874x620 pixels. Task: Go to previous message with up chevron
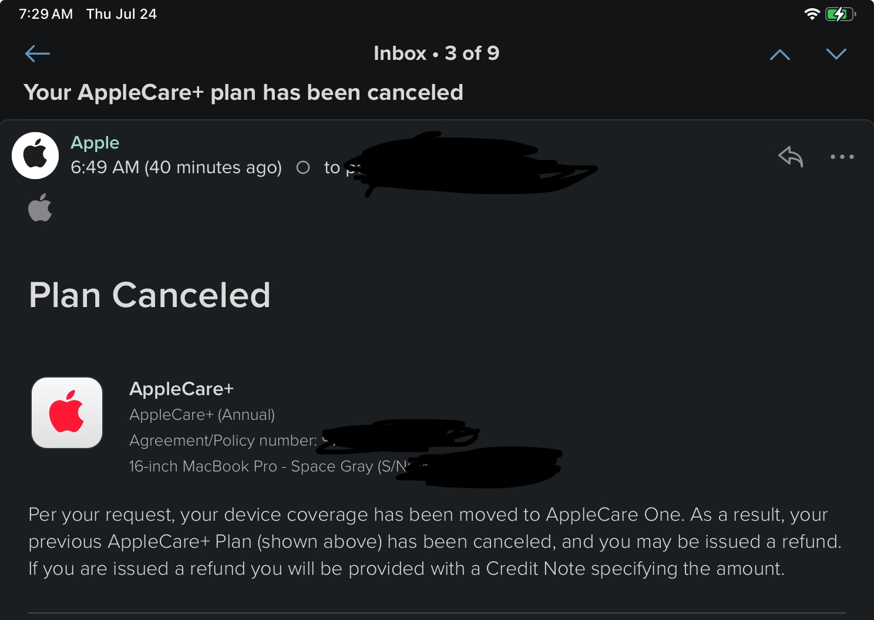click(779, 55)
